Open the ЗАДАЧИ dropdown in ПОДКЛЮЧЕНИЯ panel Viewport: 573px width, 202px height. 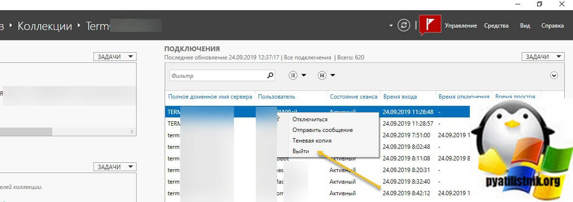pos(543,57)
